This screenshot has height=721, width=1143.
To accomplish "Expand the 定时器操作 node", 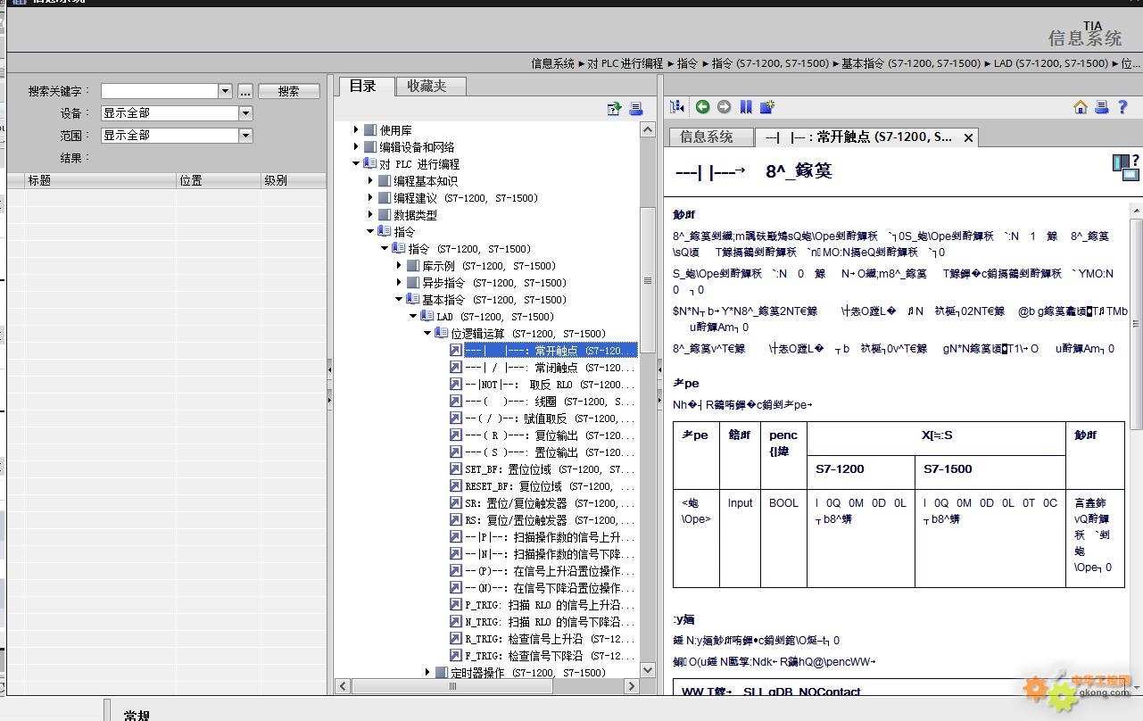I will tap(427, 673).
